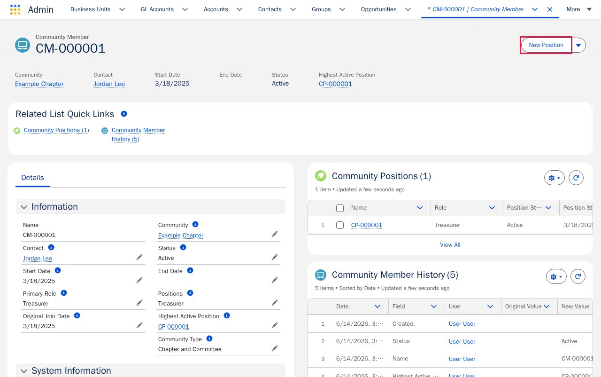Show help info for Highest Active Position field

(x=227, y=315)
